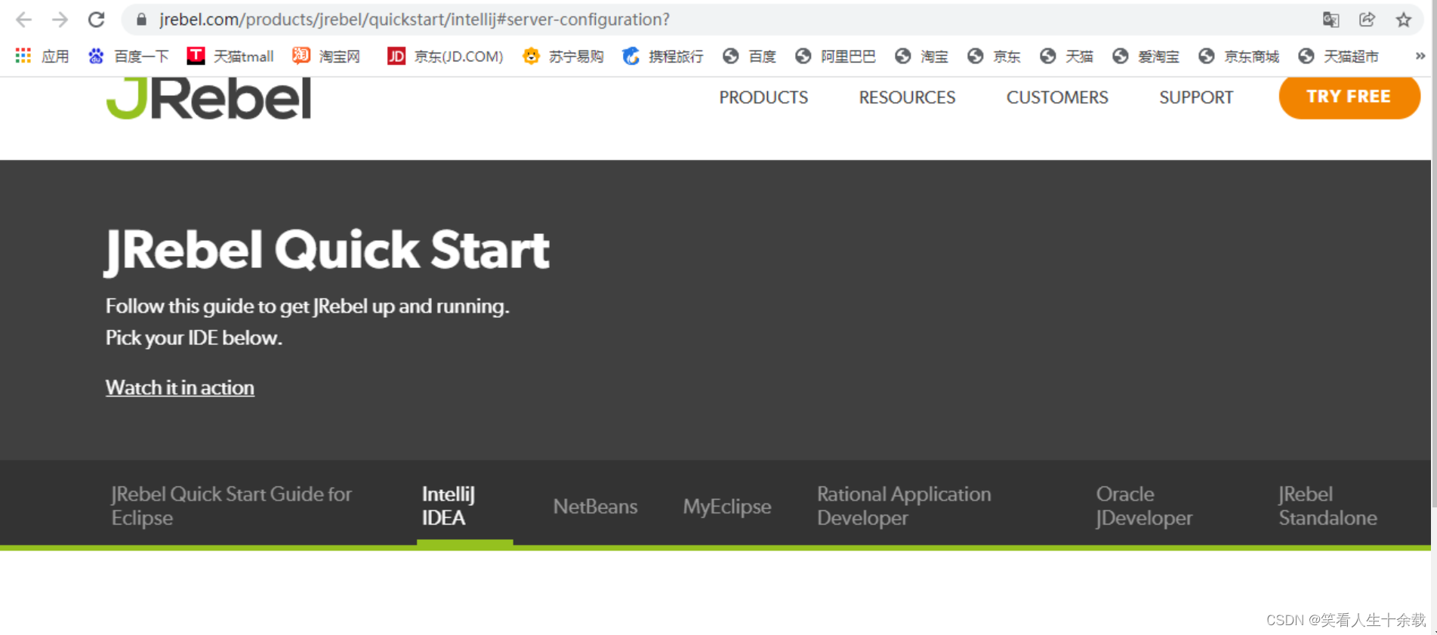This screenshot has height=635, width=1437.
Task: Open the 淘宝 globe bookmark
Action: click(x=921, y=56)
